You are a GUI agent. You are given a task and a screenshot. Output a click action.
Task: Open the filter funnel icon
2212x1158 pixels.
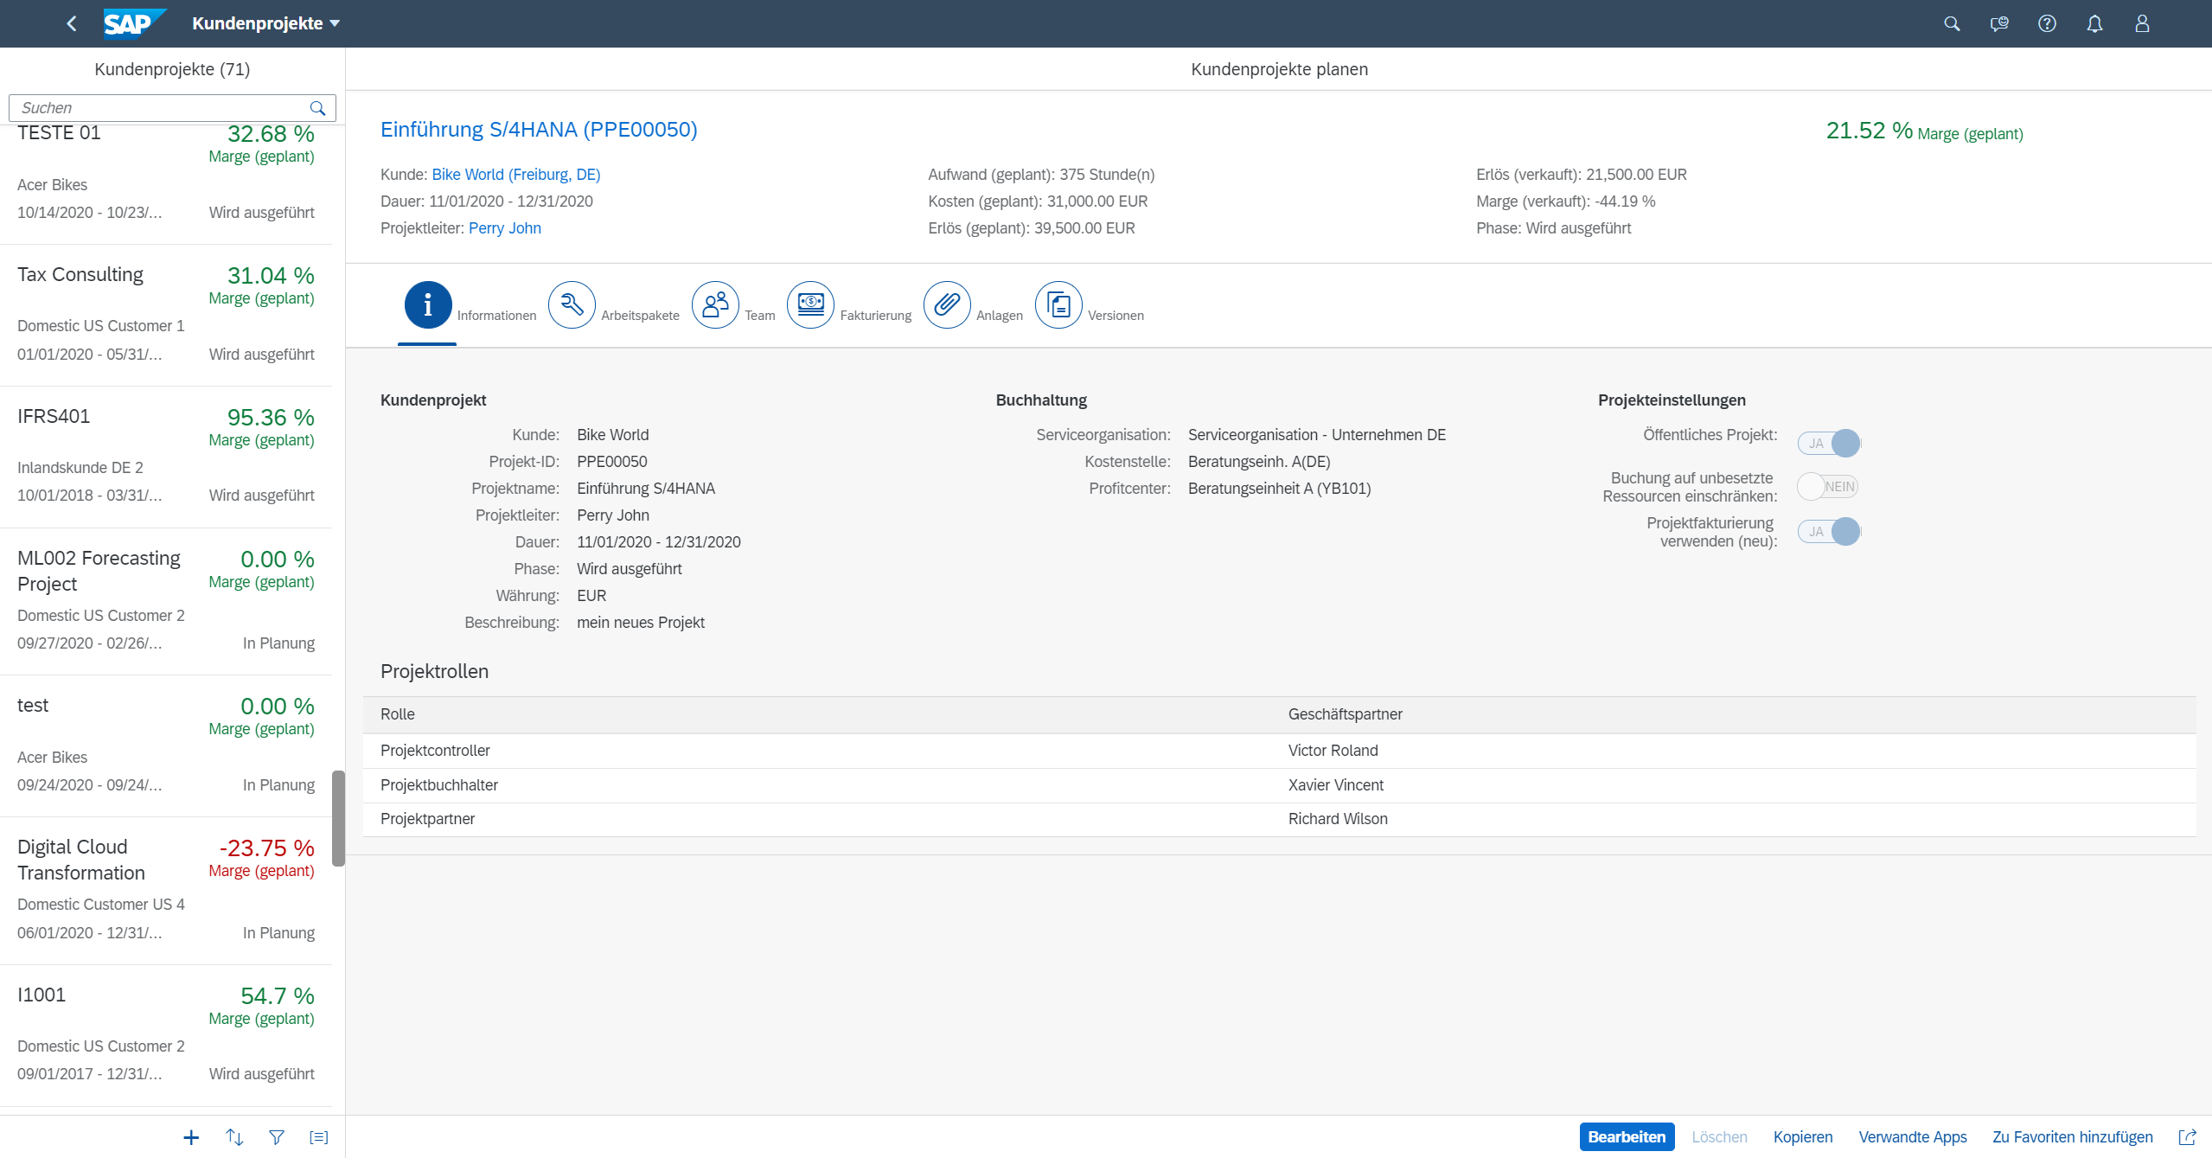277,1137
